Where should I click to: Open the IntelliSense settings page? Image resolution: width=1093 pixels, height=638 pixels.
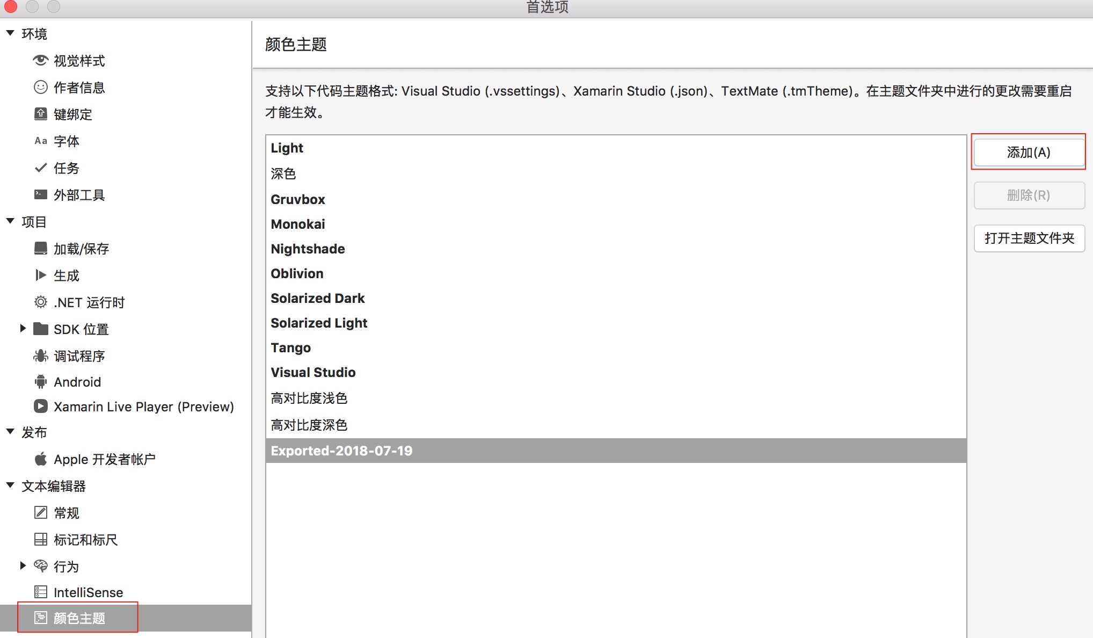pyautogui.click(x=88, y=592)
